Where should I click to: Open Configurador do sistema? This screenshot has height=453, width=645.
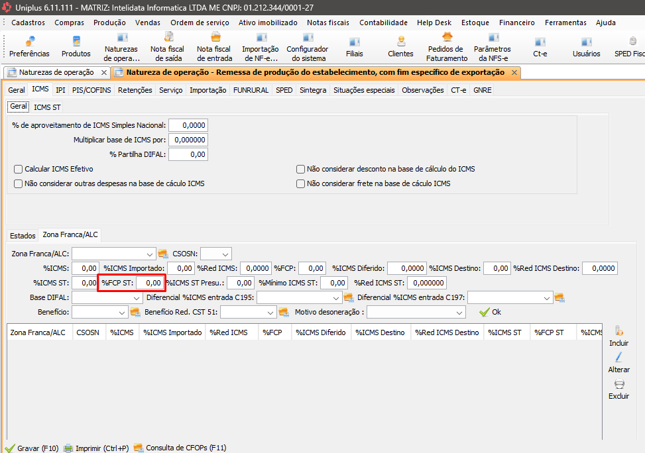click(x=307, y=46)
